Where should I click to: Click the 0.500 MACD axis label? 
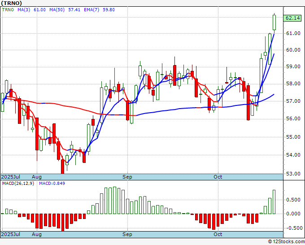[x=293, y=200]
